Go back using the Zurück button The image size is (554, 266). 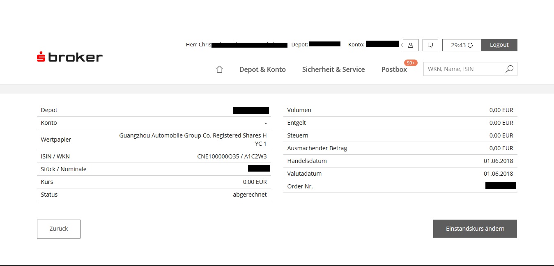pyautogui.click(x=58, y=229)
